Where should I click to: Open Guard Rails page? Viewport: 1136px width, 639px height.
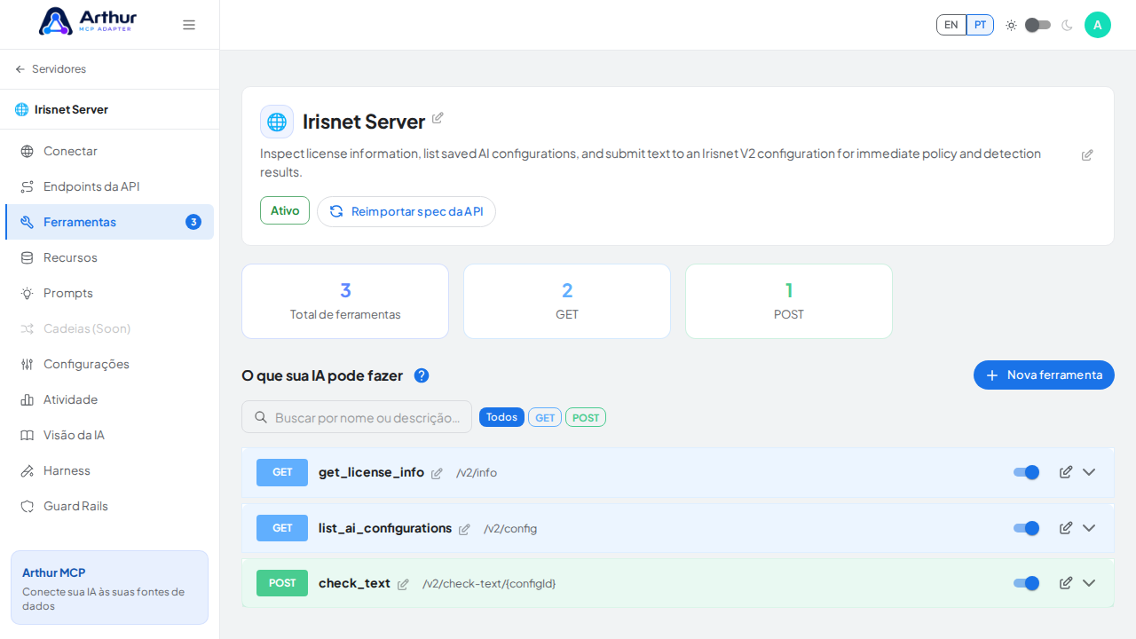109,506
